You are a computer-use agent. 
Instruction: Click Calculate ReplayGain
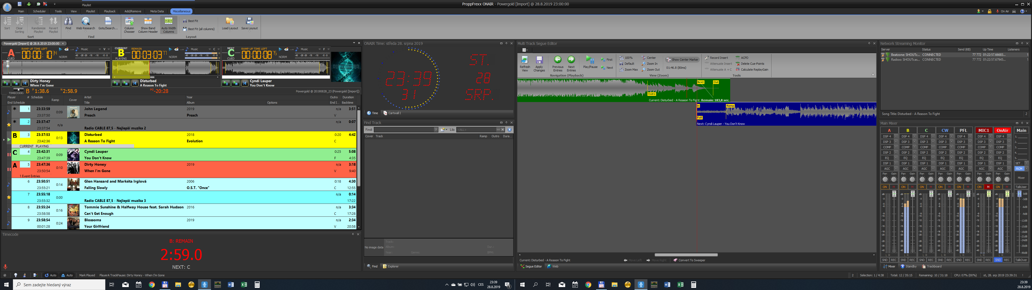[752, 70]
